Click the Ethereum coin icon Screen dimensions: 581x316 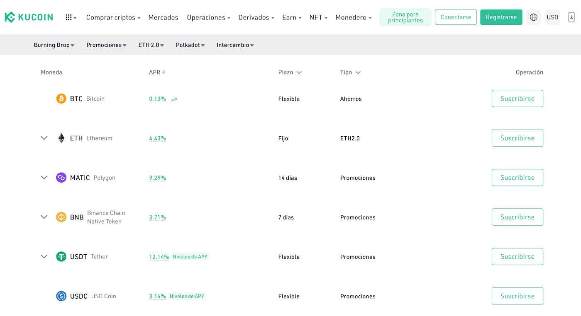click(x=61, y=138)
